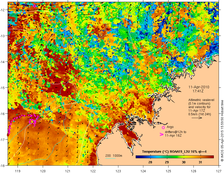Click the cyan bathymetry legend line

[110, 158]
